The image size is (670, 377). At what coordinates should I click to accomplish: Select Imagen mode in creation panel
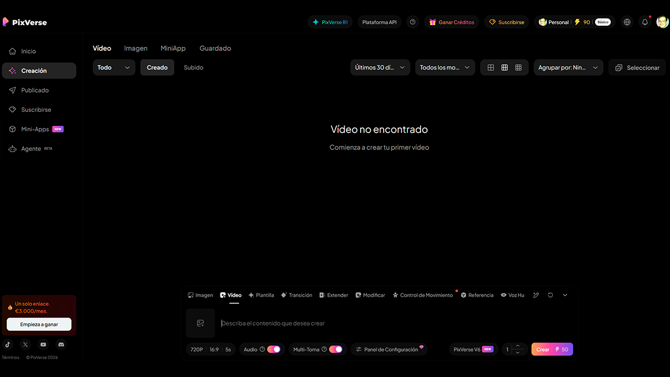tap(200, 295)
